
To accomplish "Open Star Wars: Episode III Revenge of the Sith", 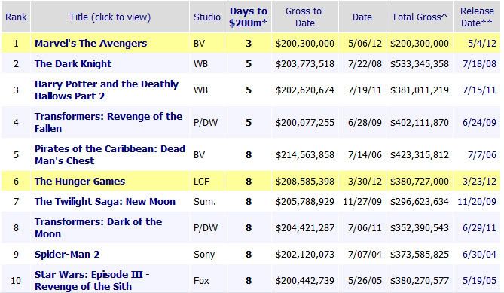I will click(x=92, y=280).
